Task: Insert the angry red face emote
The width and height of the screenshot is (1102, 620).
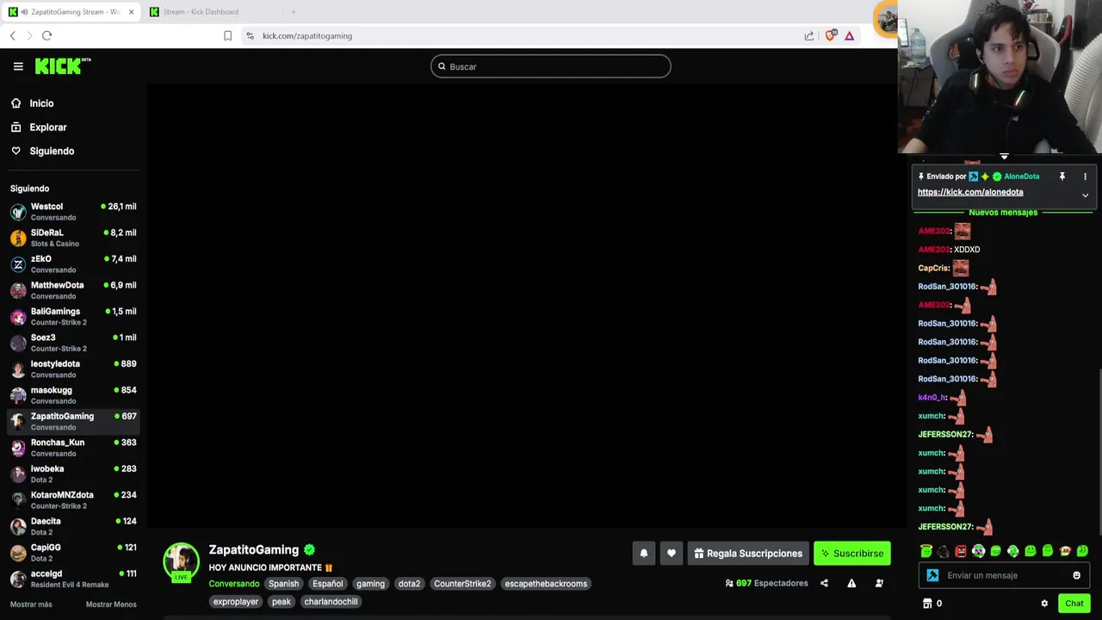Action: click(961, 551)
